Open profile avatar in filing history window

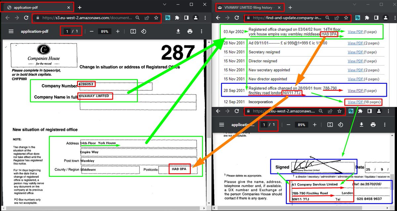[x=385, y=18]
